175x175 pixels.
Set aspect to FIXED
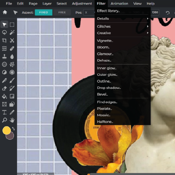point(43,12)
